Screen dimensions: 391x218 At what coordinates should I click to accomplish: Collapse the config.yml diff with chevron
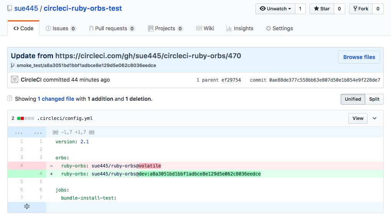[x=374, y=118]
